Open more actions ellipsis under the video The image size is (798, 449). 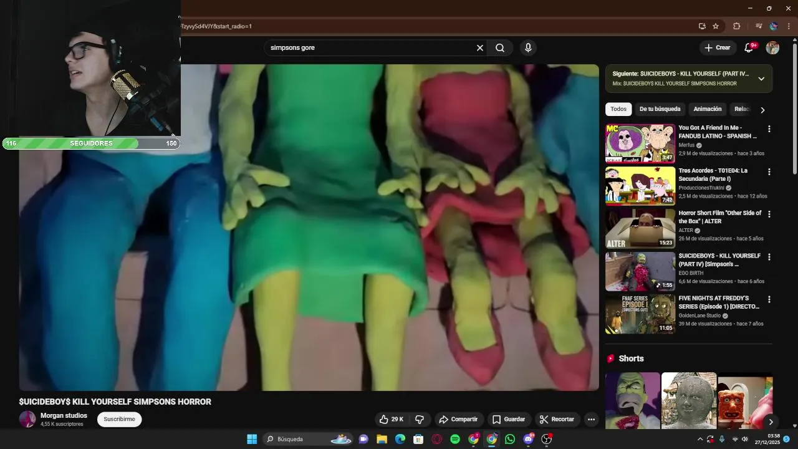pos(591,419)
